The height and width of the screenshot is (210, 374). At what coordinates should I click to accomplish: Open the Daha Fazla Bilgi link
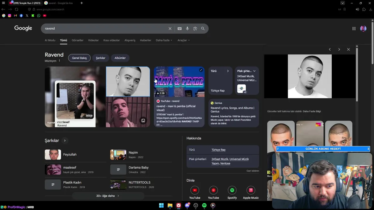coord(312,111)
